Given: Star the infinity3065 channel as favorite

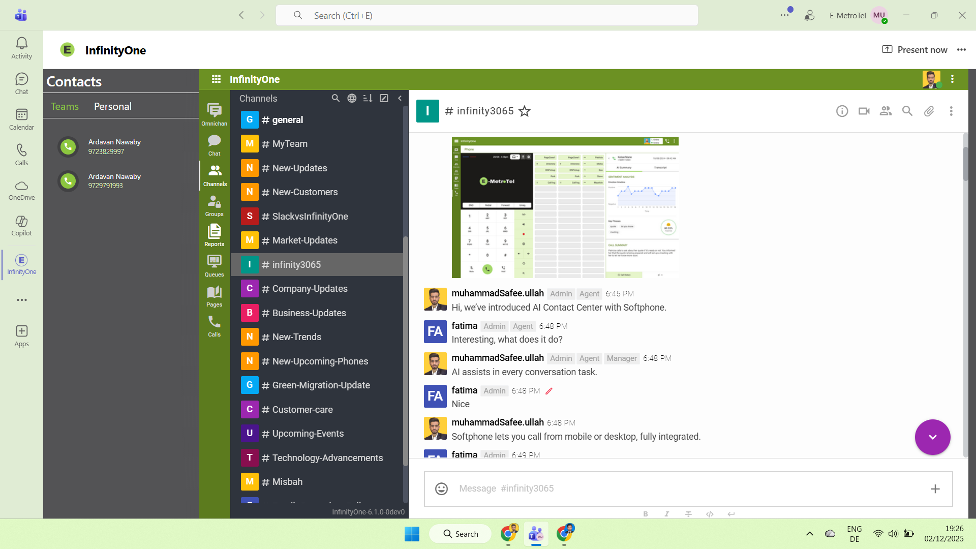Looking at the screenshot, I should [525, 111].
